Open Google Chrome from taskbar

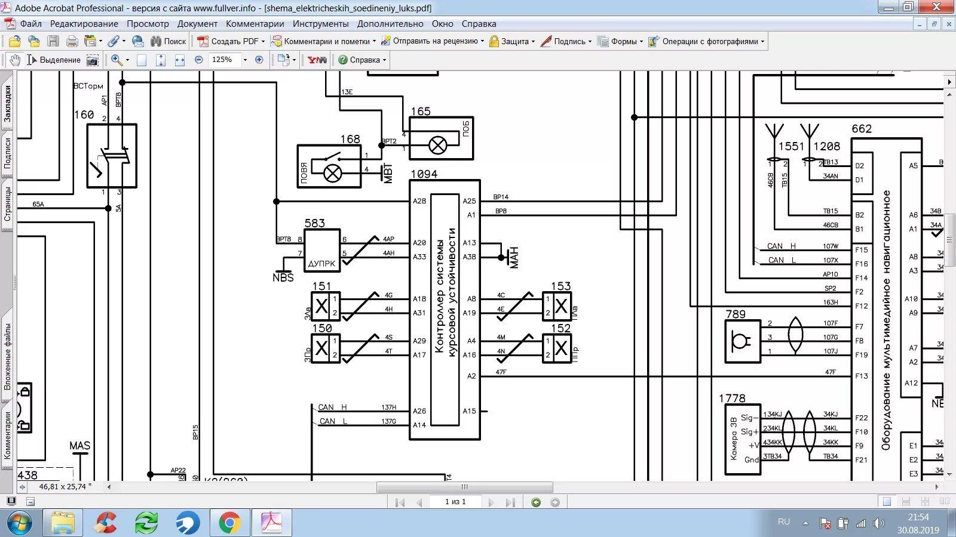tap(229, 523)
